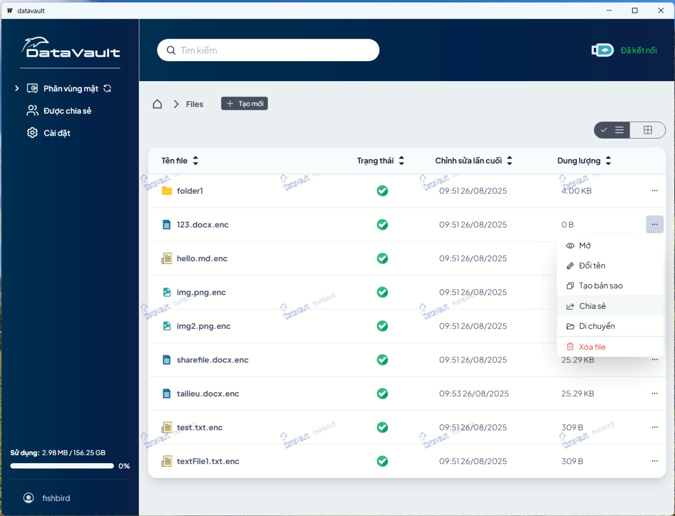
Task: Open the Được chia sẻ section
Action: click(x=67, y=111)
